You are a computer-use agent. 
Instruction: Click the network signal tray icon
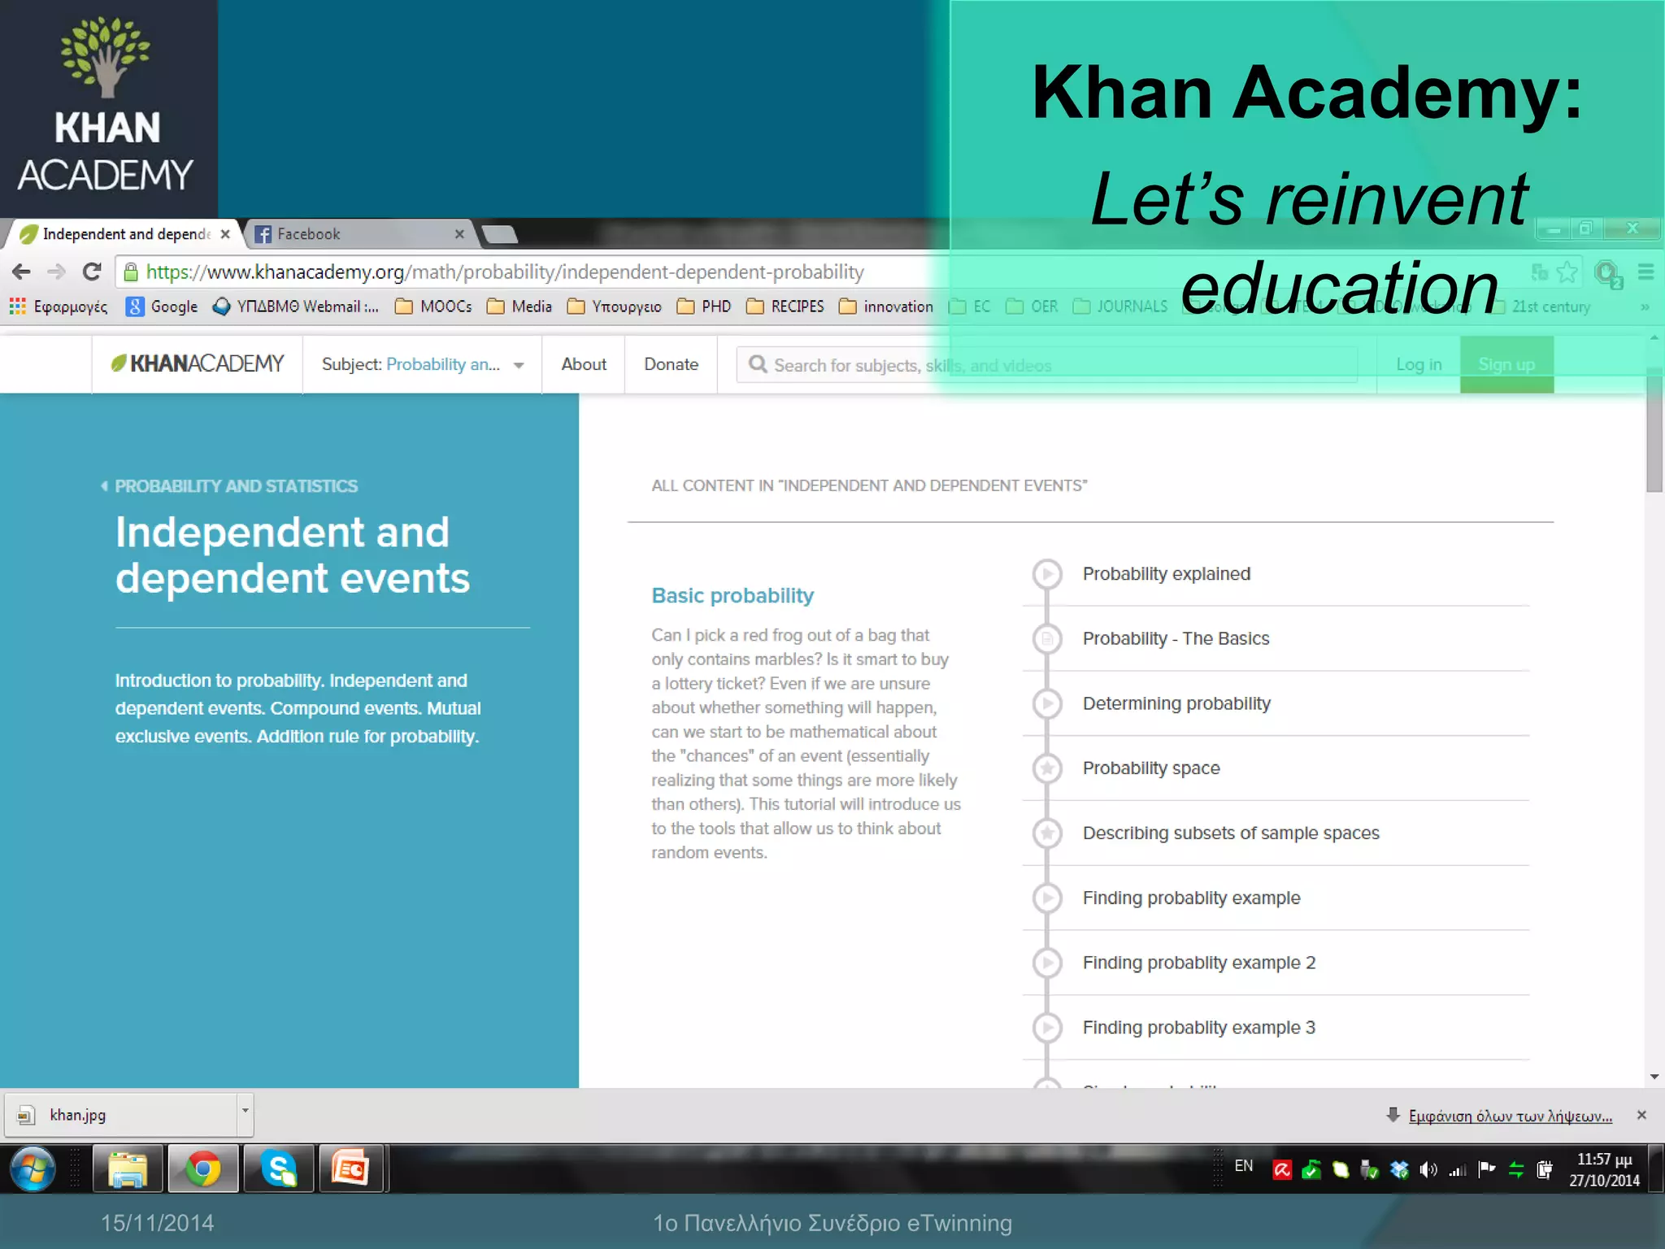coord(1458,1170)
